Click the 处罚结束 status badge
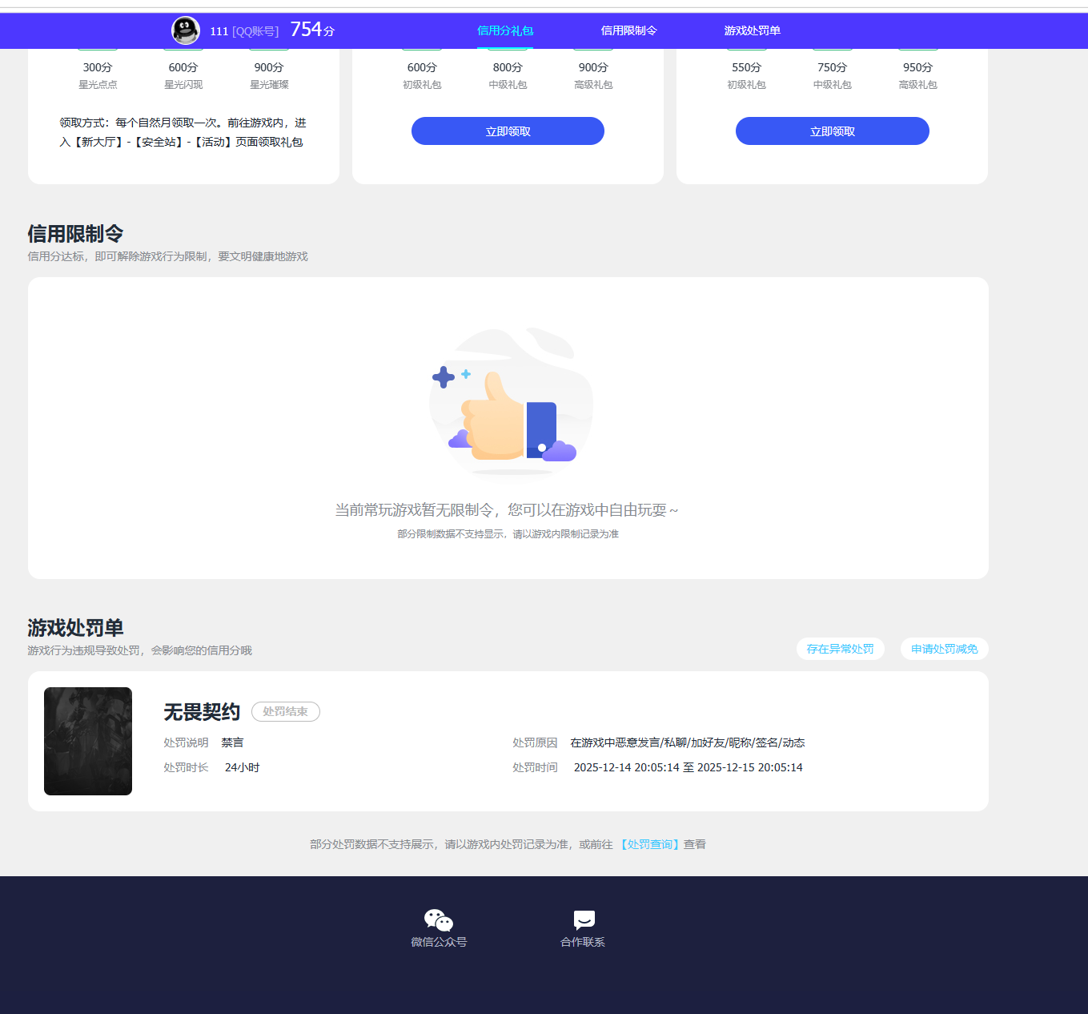The image size is (1088, 1014). point(286,711)
